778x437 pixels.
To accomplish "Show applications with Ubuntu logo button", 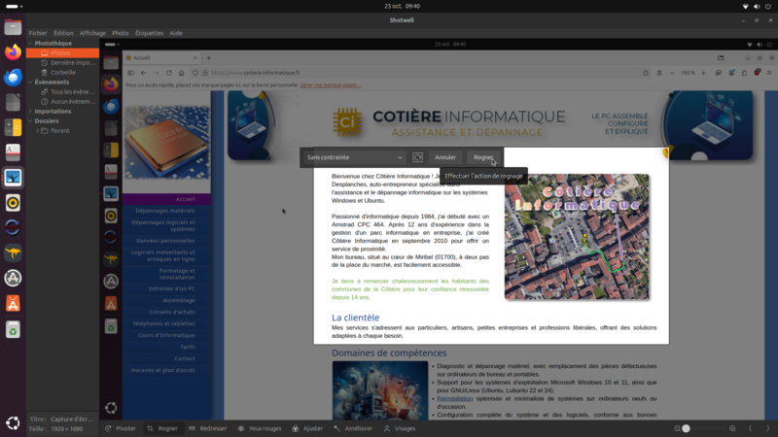I will click(x=13, y=422).
